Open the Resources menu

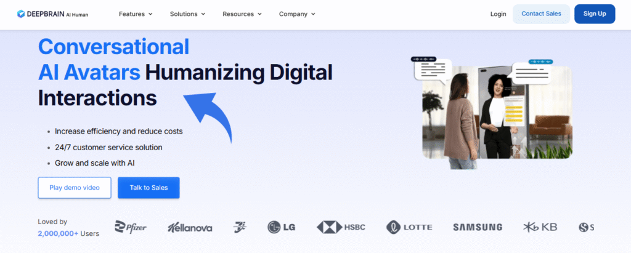(x=242, y=14)
